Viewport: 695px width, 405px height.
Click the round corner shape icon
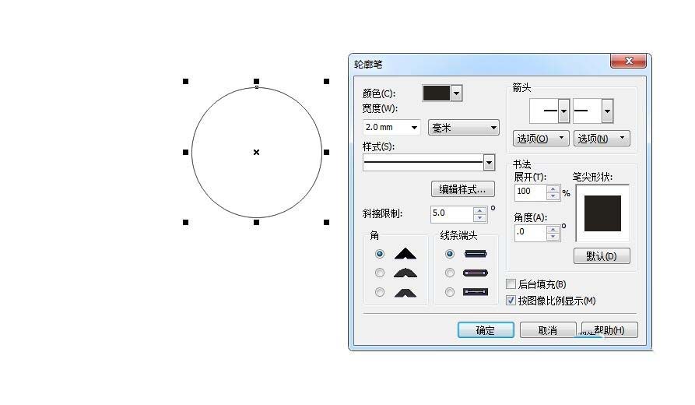[405, 273]
